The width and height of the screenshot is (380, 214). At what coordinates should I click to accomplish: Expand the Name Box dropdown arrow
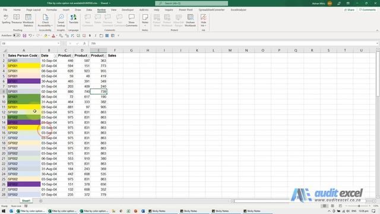pyautogui.click(x=58, y=43)
